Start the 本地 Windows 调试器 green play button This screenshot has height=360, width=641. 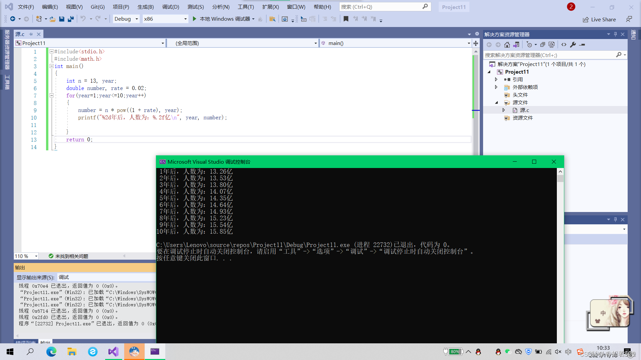click(x=195, y=19)
